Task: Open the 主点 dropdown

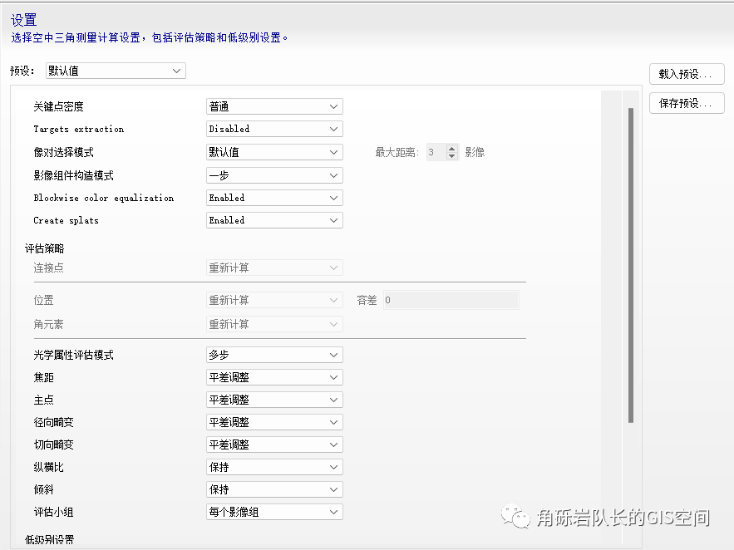Action: 273,400
